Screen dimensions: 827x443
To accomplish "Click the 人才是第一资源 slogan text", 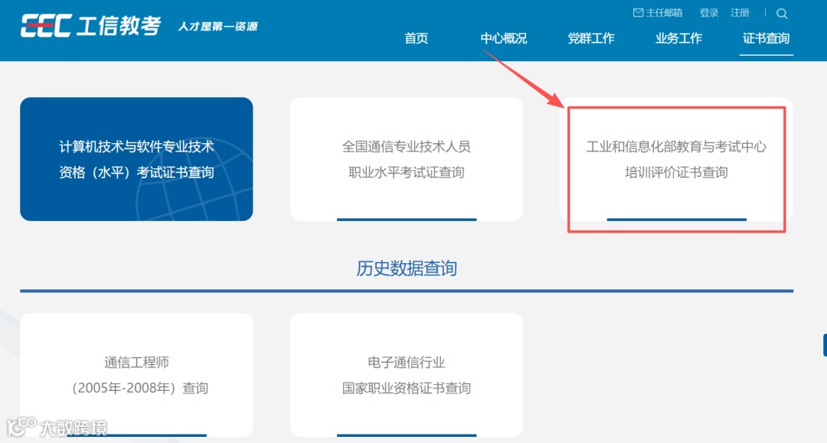I will point(217,26).
